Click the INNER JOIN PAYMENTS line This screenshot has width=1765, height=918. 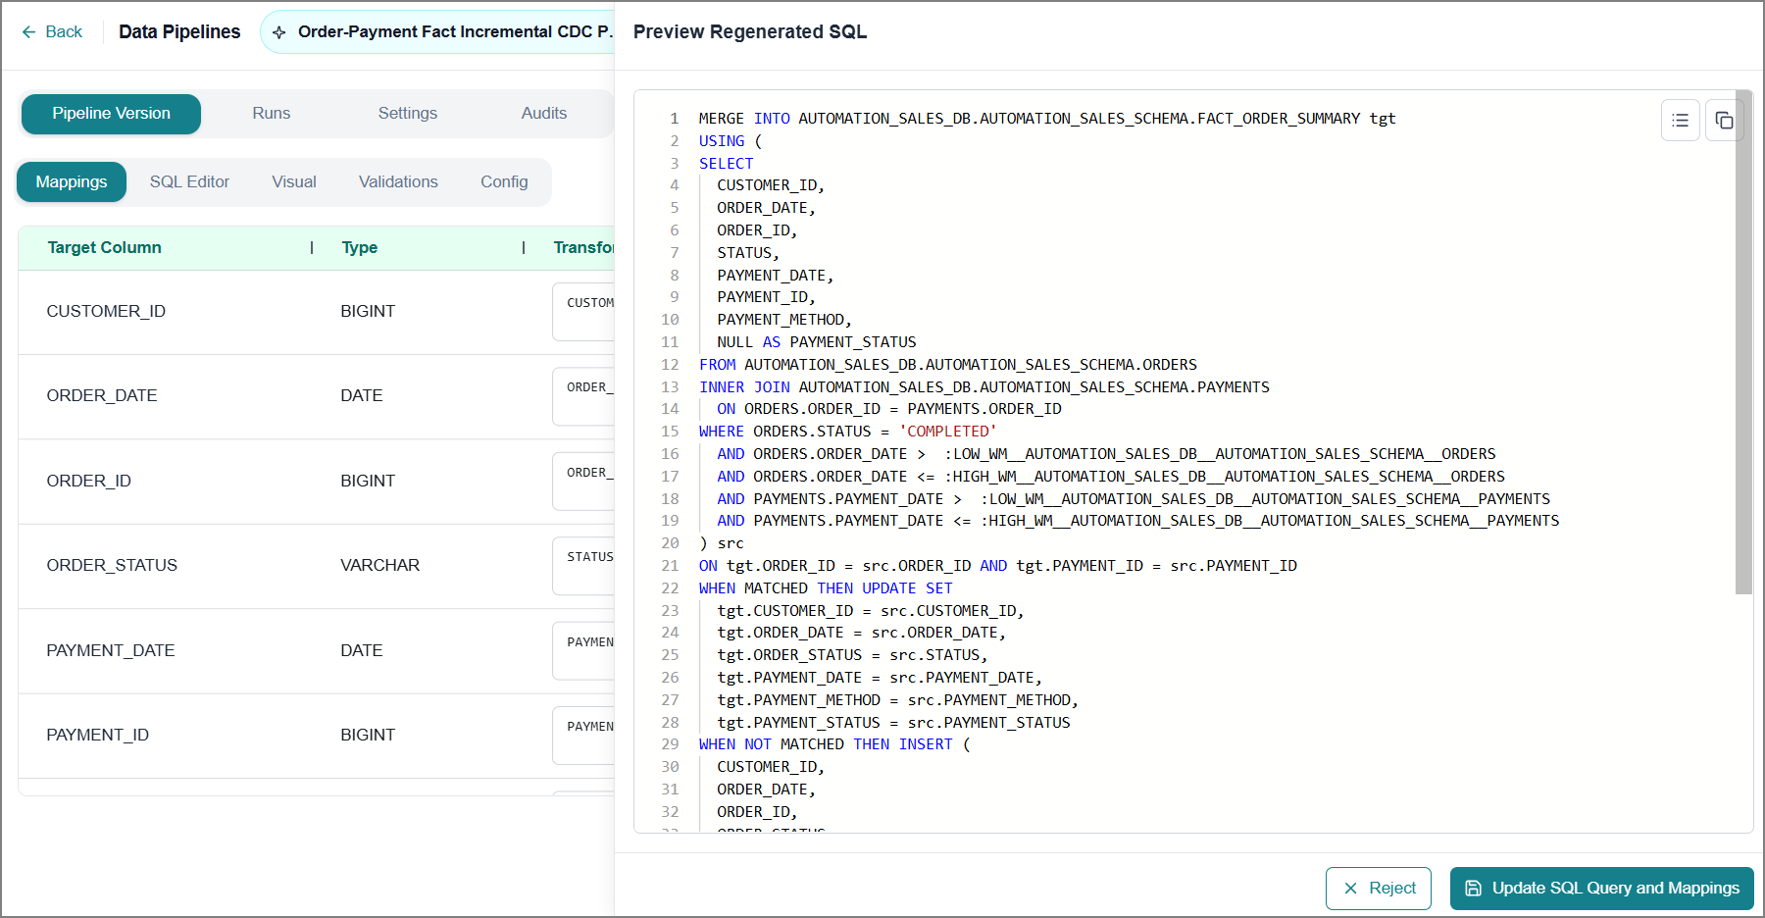(983, 387)
